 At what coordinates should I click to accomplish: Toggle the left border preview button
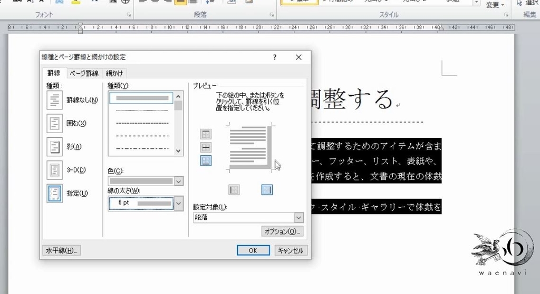pos(234,189)
